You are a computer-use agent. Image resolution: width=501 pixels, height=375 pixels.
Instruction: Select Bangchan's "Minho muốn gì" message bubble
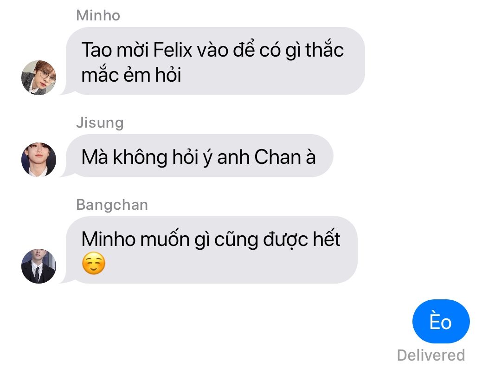[210, 250]
